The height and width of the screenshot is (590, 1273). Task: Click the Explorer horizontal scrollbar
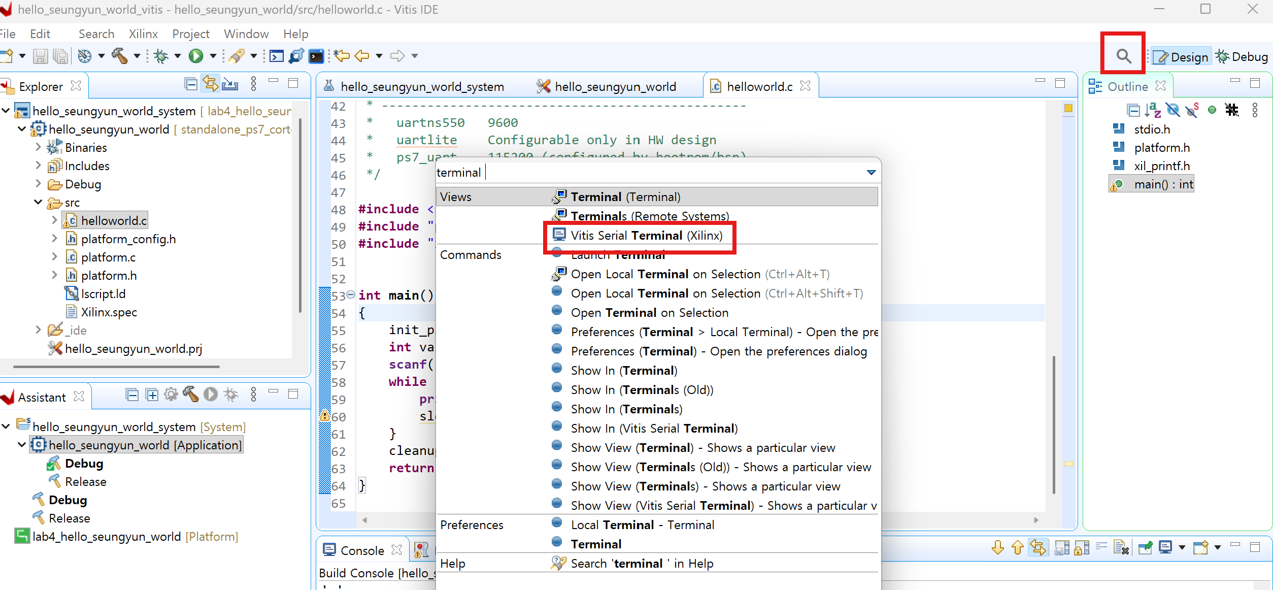click(x=117, y=366)
